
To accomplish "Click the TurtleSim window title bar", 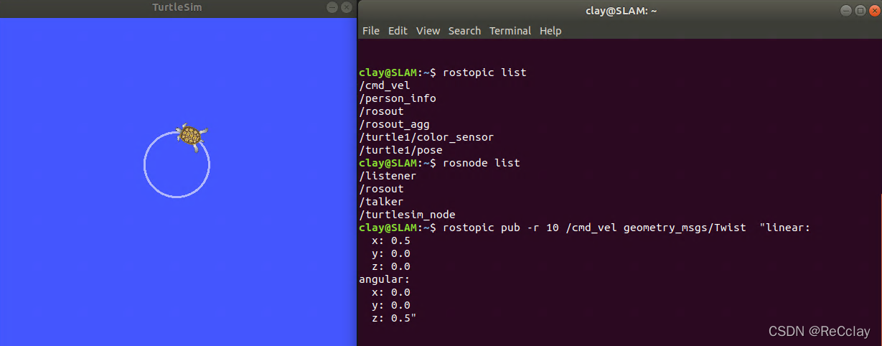I will point(177,7).
